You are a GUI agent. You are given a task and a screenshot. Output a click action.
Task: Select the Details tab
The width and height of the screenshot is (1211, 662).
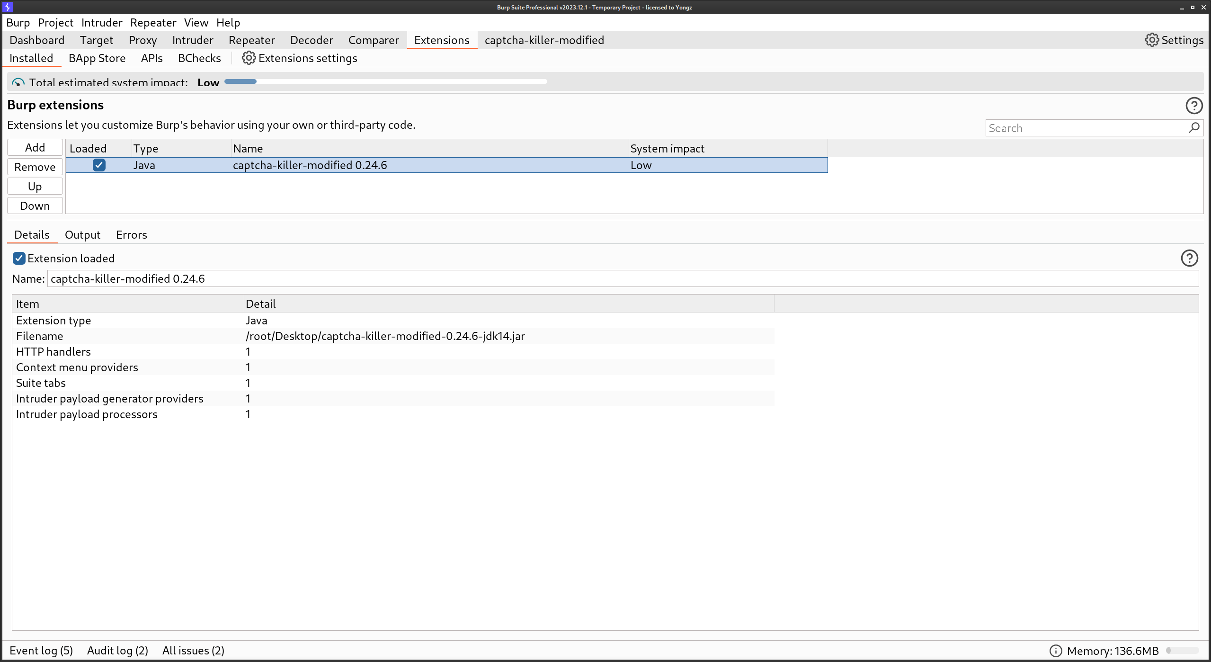point(32,235)
